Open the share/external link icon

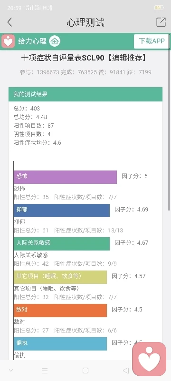click(x=161, y=22)
